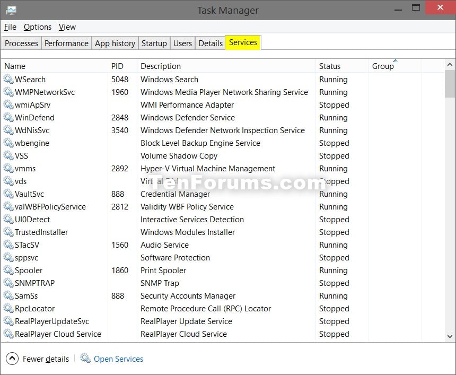Switch to the Details tab

211,43
